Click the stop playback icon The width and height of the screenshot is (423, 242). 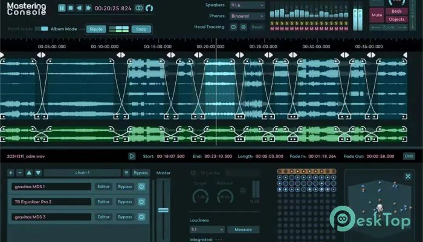(x=71, y=8)
